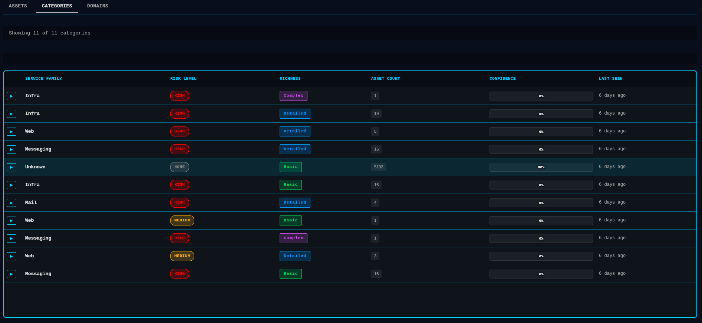
Task: Expand the Infra row with Basic richness
Action: (x=11, y=185)
